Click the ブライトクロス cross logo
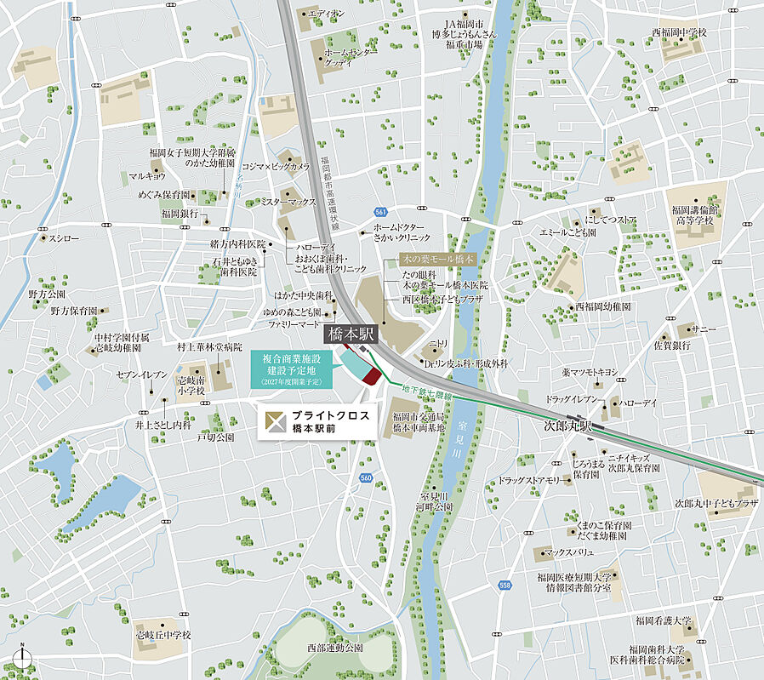This screenshot has height=680, width=764. click(x=276, y=421)
